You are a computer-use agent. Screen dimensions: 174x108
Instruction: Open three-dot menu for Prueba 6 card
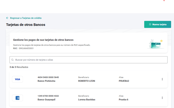tap(162, 98)
